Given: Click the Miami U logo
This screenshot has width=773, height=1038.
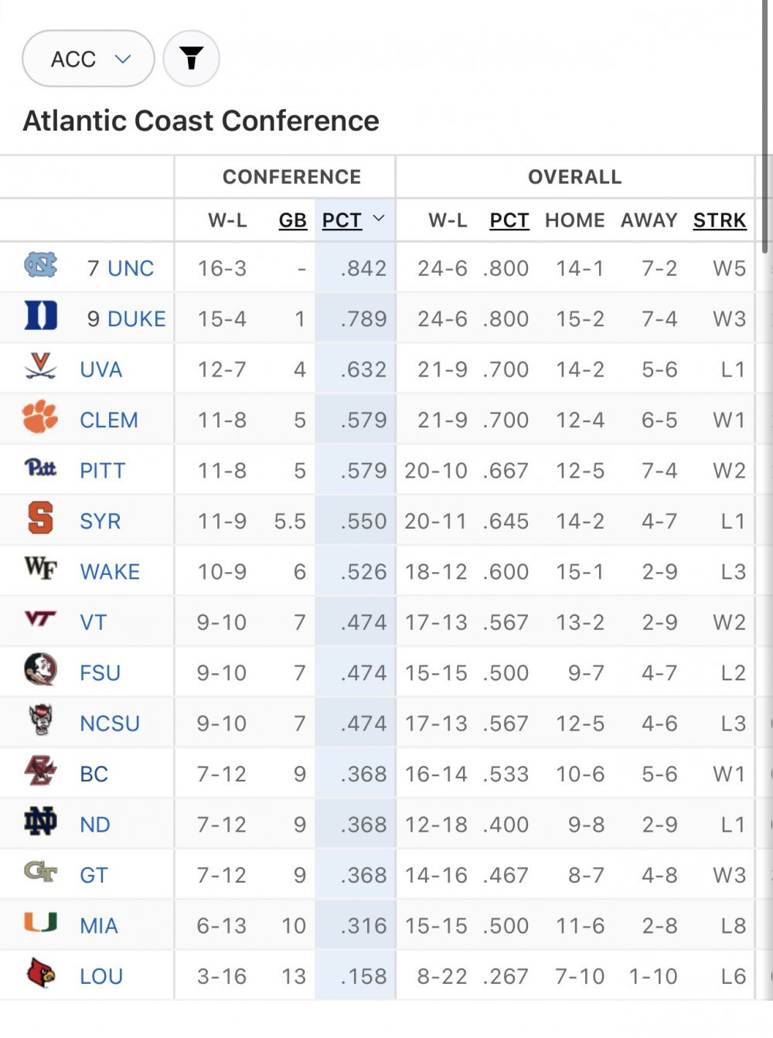Looking at the screenshot, I should point(40,922).
